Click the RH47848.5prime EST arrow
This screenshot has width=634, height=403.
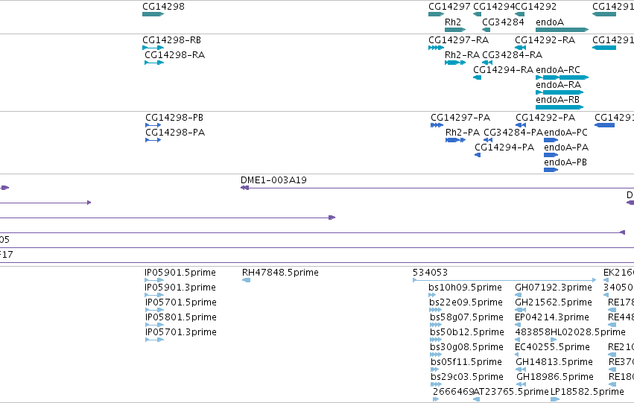tap(246, 279)
